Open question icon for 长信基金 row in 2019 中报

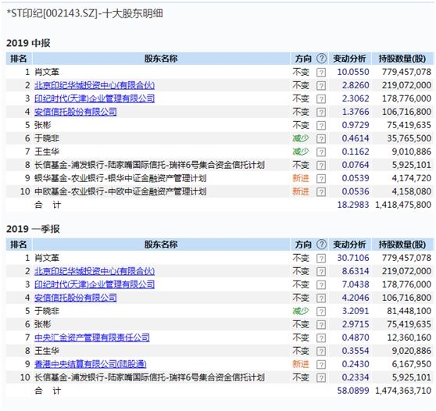pos(321,165)
